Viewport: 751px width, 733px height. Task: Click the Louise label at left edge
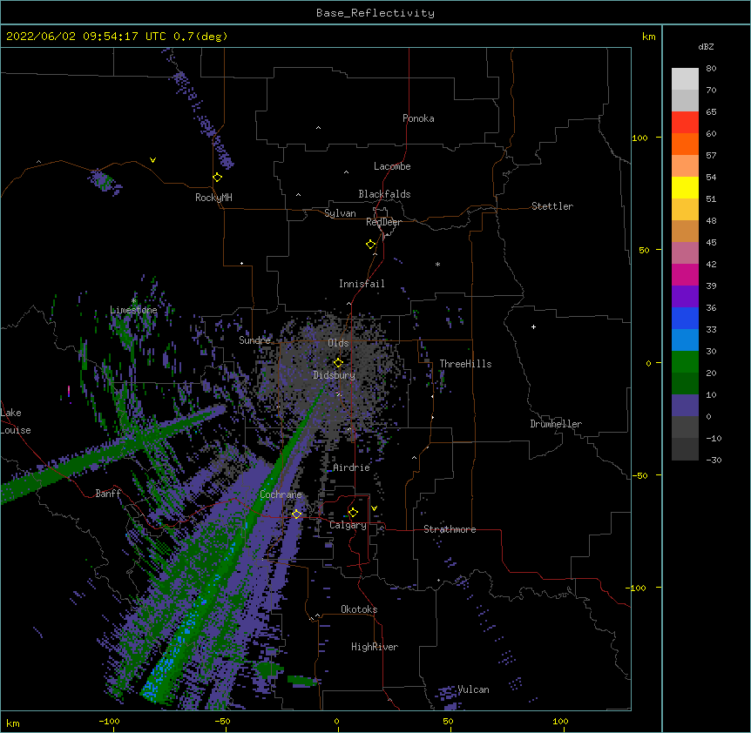click(x=16, y=430)
